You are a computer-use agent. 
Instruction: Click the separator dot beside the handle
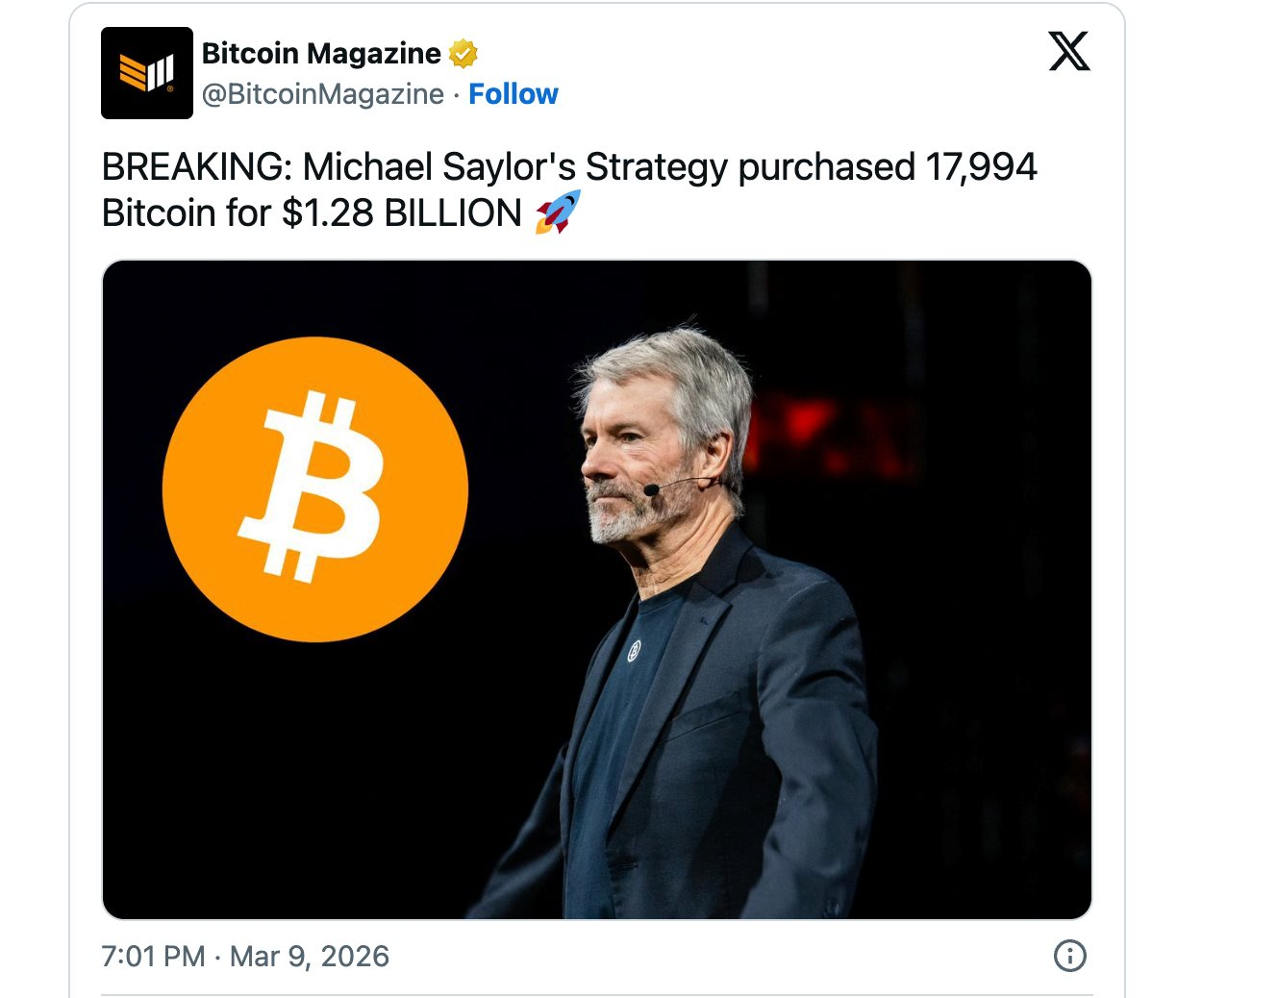click(453, 94)
